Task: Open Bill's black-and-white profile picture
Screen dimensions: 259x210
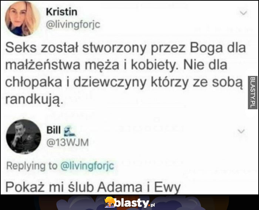Action: click(23, 137)
